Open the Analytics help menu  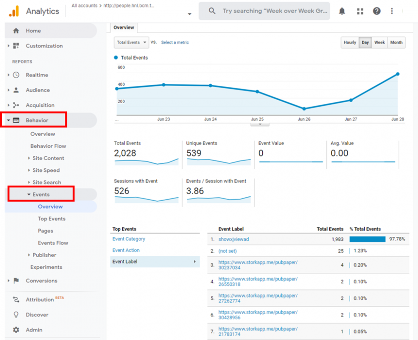377,11
